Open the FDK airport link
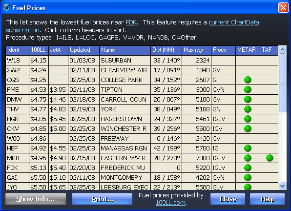291x211 pixels. click(x=131, y=22)
